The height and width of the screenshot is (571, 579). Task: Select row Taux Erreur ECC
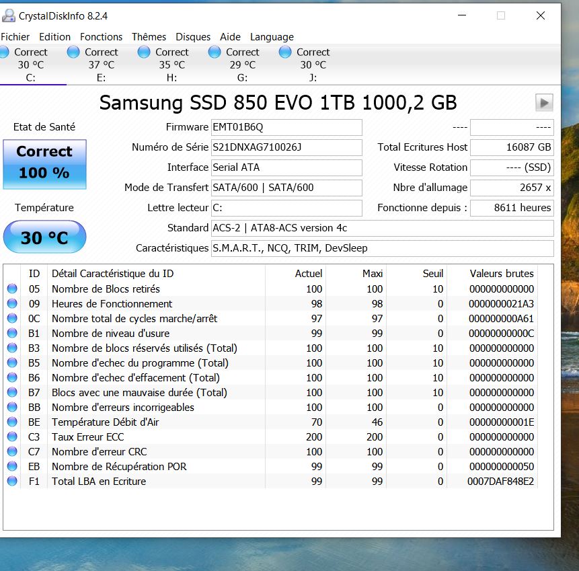pos(270,436)
